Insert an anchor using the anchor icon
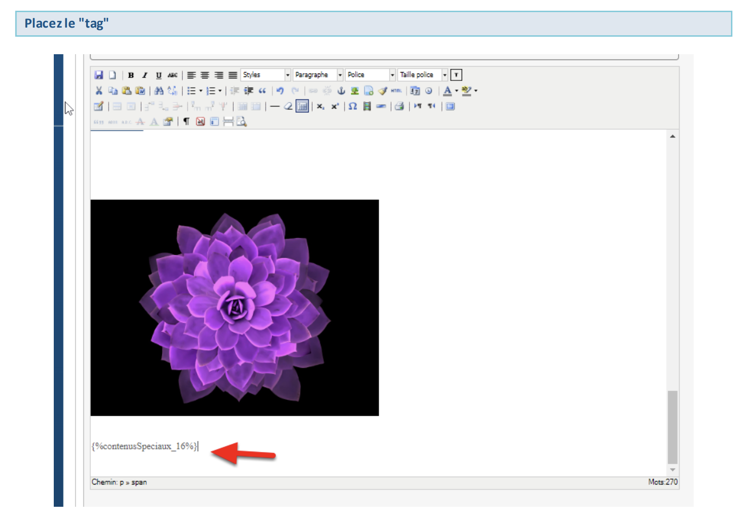The image size is (747, 515). 341,91
